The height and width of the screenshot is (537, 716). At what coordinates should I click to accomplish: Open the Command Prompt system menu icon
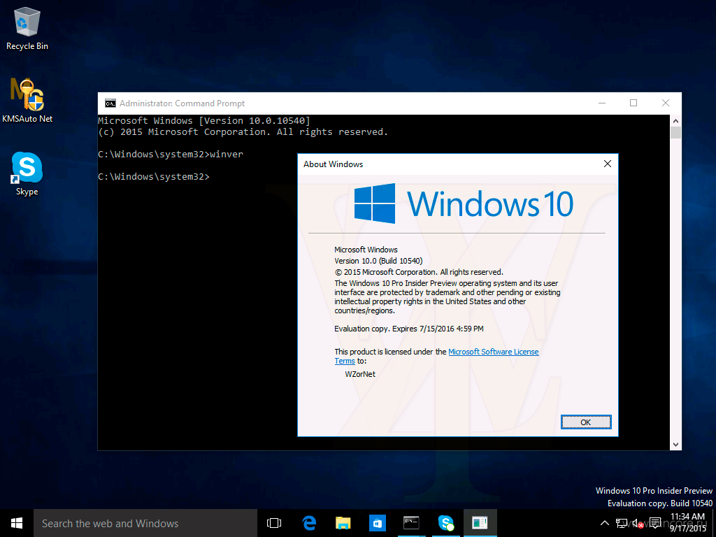110,103
